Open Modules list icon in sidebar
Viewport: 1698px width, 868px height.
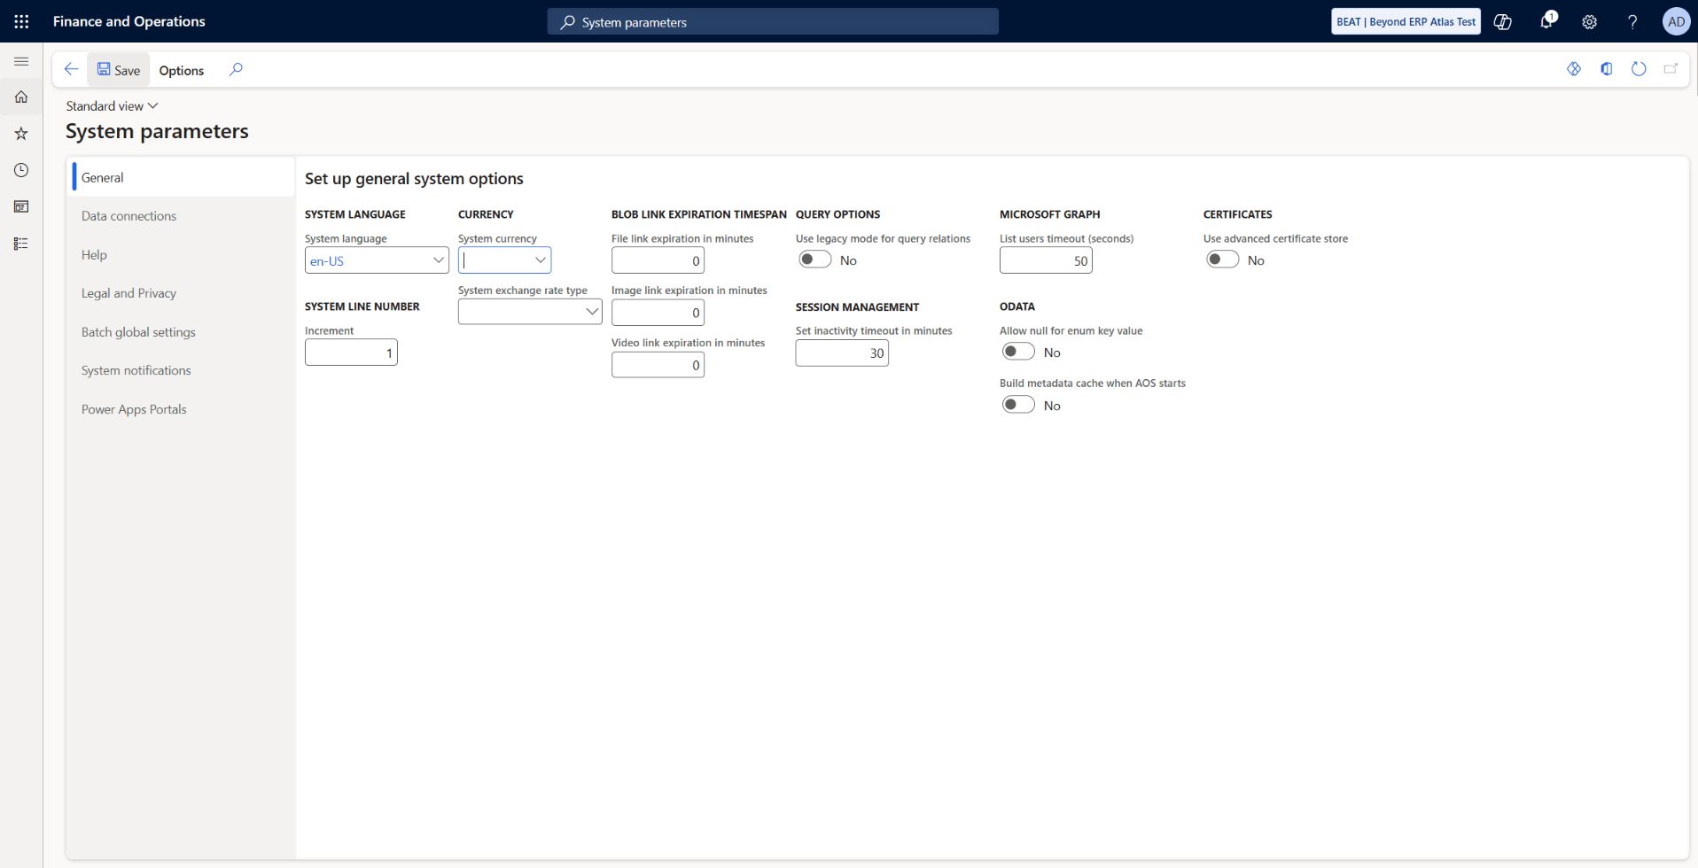click(21, 244)
